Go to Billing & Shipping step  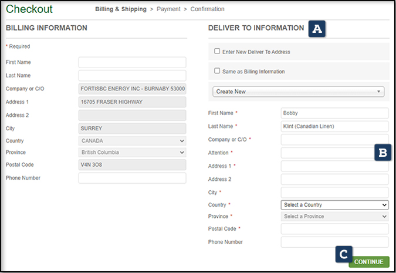[122, 9]
